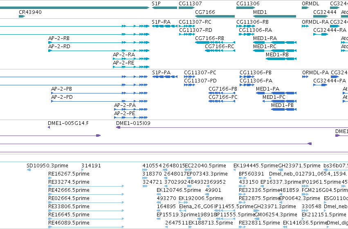This screenshot has height=229, width=348.
Task: Select protein AP-2-PE
Action: [x=131, y=118]
